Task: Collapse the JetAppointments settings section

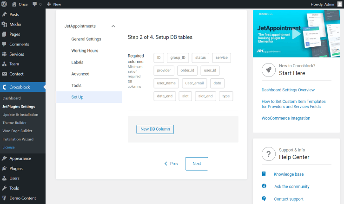Action: [113, 26]
